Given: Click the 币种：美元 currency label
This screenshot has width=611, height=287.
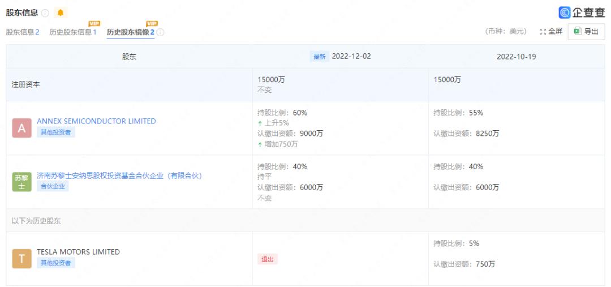Looking at the screenshot, I should coord(506,32).
